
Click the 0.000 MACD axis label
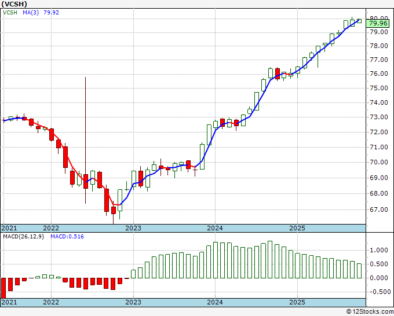379,278
